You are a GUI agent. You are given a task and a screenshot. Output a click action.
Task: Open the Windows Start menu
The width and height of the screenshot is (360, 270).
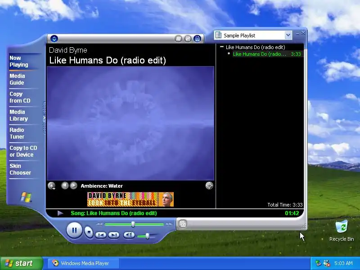(x=22, y=263)
